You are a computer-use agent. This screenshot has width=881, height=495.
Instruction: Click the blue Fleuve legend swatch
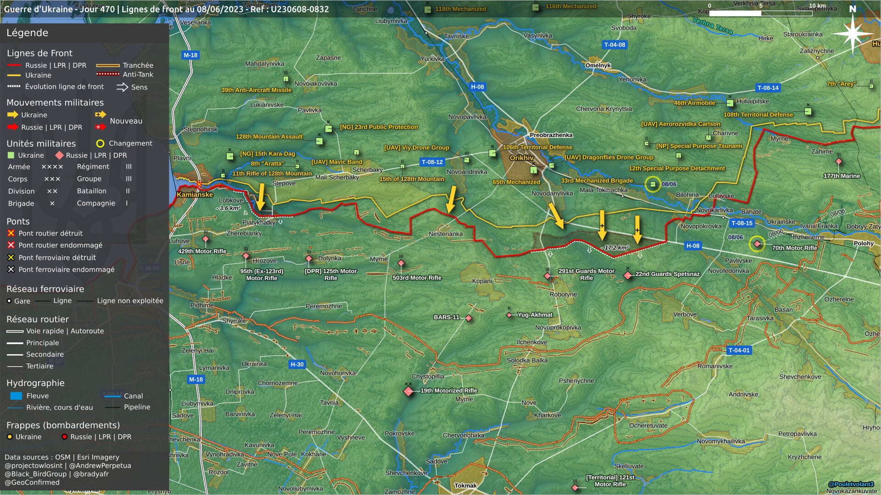16,396
